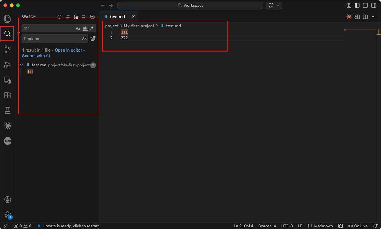Open the Run and Debug view
381x229 pixels.
click(7, 65)
